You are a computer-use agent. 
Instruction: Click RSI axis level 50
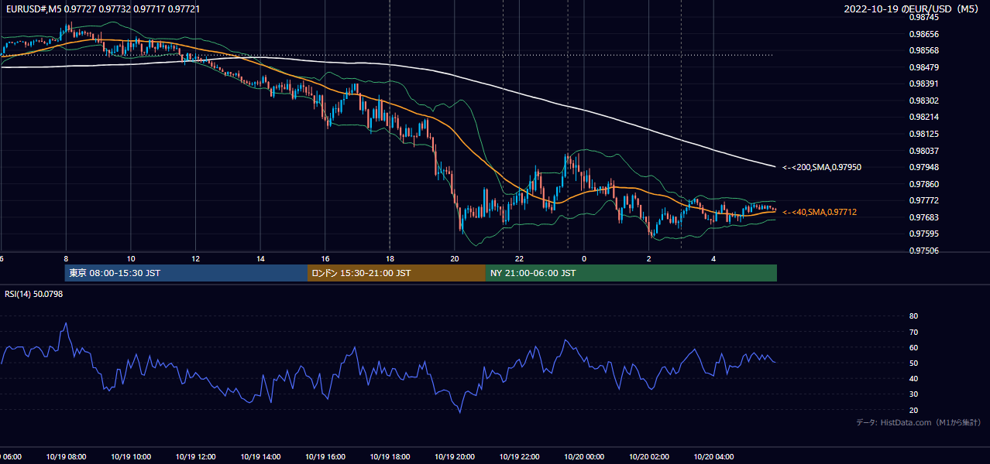(913, 363)
